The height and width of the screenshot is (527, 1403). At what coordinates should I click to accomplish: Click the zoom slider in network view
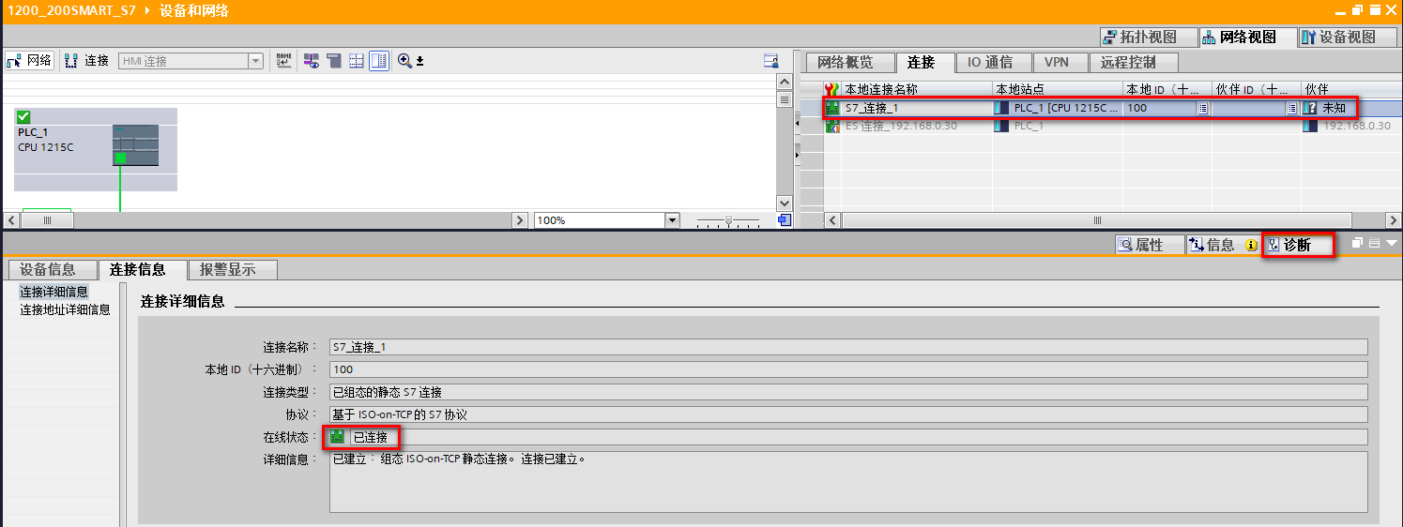coord(728,221)
